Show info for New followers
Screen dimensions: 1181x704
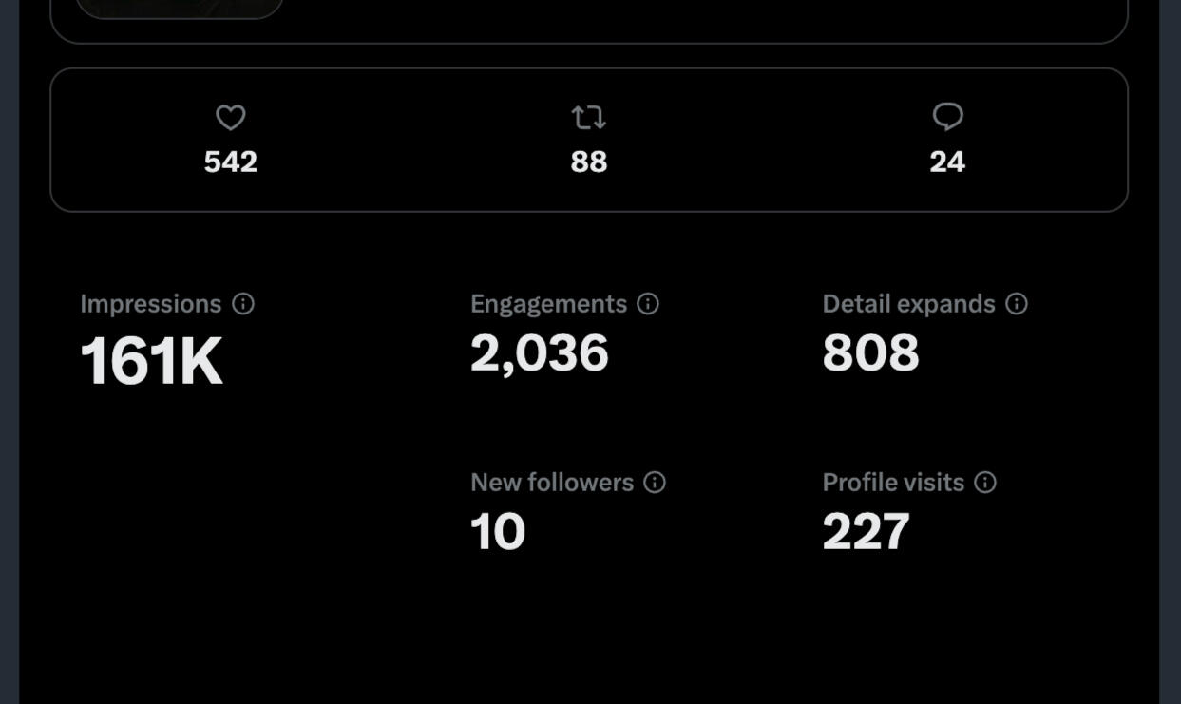click(655, 483)
